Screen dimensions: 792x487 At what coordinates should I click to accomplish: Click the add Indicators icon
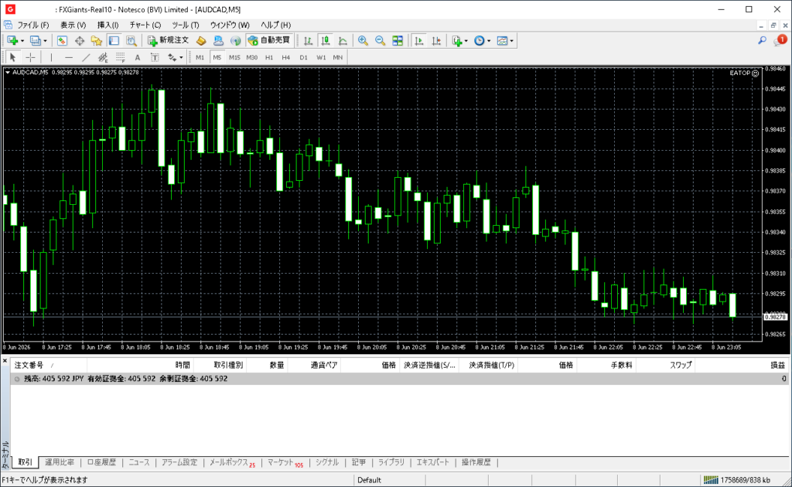tap(457, 41)
